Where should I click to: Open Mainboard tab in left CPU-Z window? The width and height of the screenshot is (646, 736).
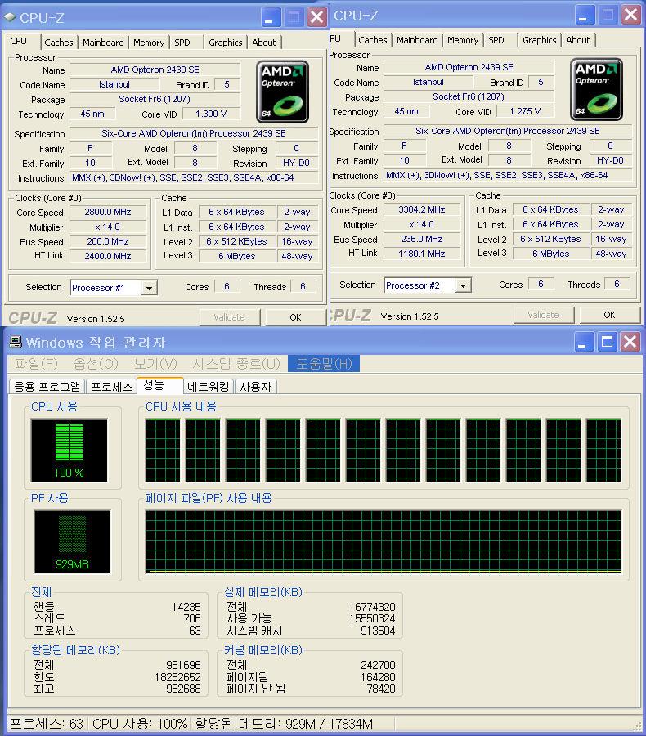(103, 43)
